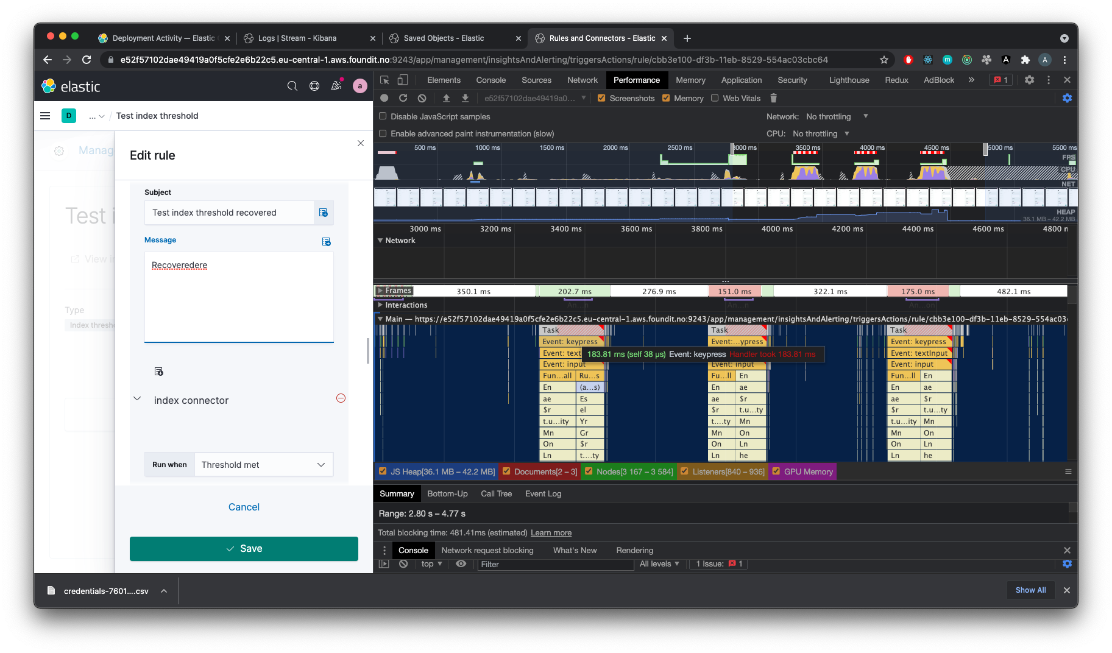Open Performance capture settings gear
This screenshot has width=1112, height=653.
[x=1067, y=98]
